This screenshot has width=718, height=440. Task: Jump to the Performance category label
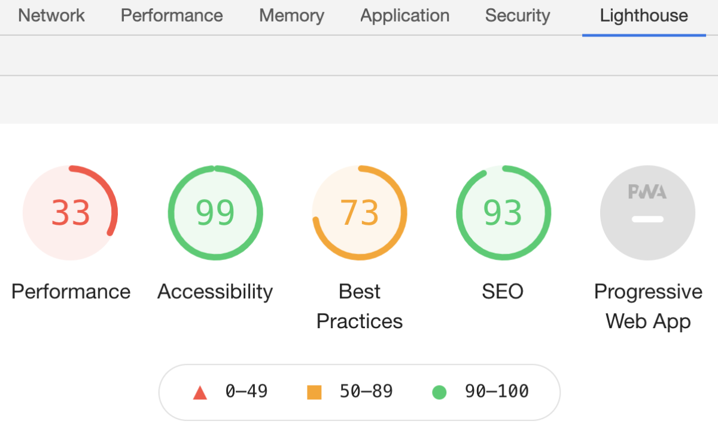click(x=71, y=292)
